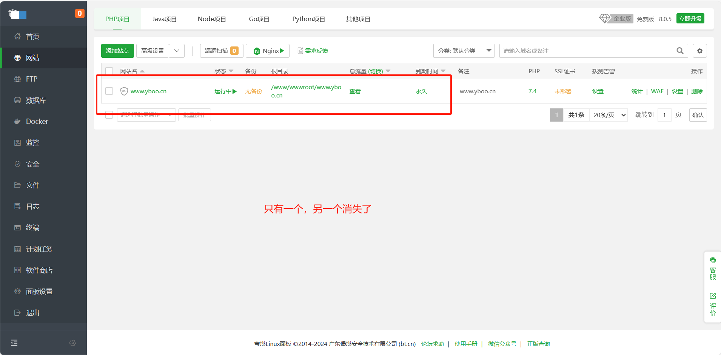Click the 高级设置 button
Image resolution: width=721 pixels, height=355 pixels.
click(153, 51)
